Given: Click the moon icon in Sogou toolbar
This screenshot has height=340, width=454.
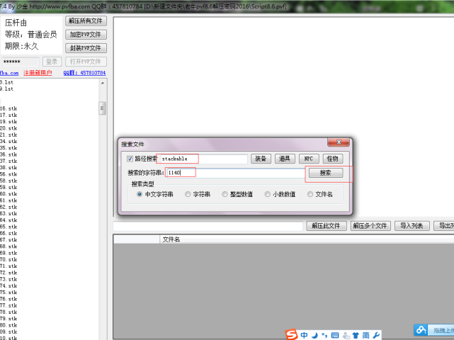Looking at the screenshot, I should coord(314,334).
